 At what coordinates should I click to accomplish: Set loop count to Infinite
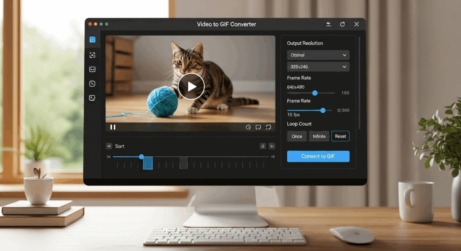(x=319, y=136)
